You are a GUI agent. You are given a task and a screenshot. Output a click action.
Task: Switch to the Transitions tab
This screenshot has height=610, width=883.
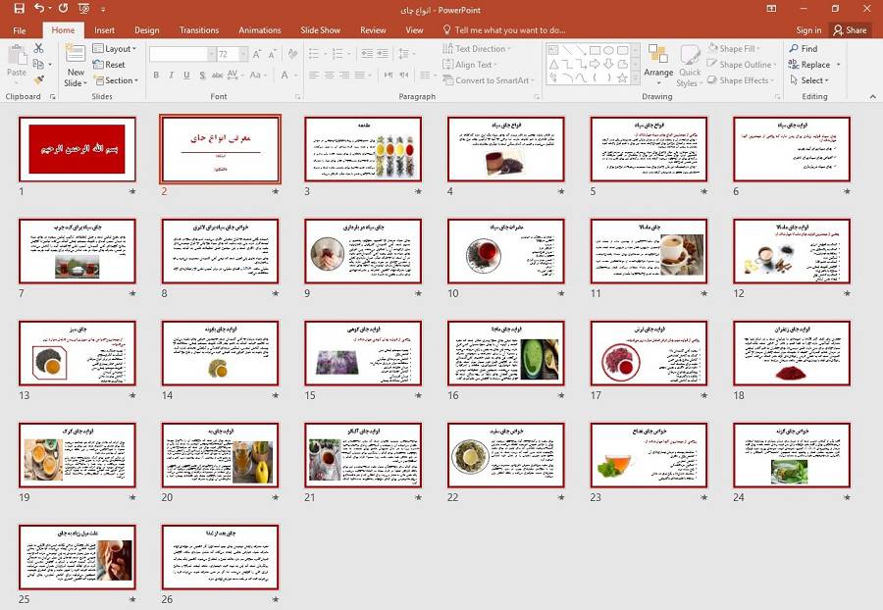[199, 30]
